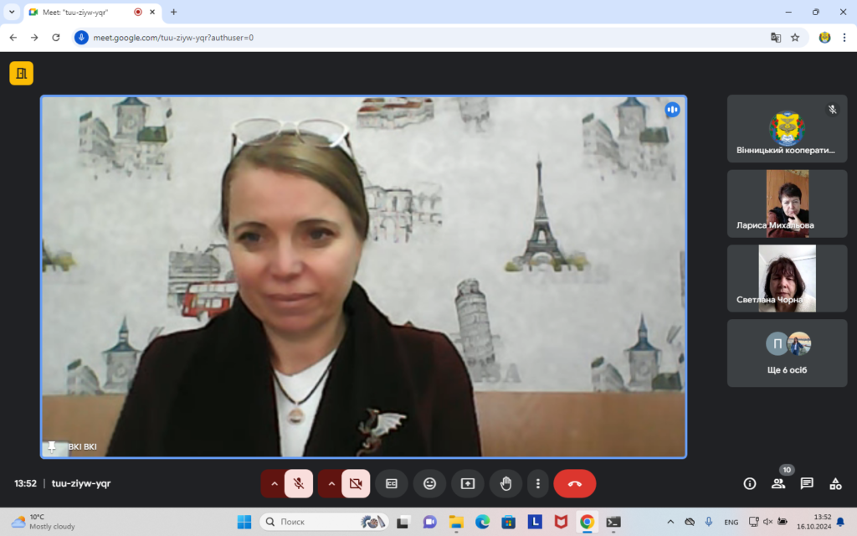Viewport: 857px width, 536px height.
Task: Open a new browser tab
Action: tap(174, 12)
